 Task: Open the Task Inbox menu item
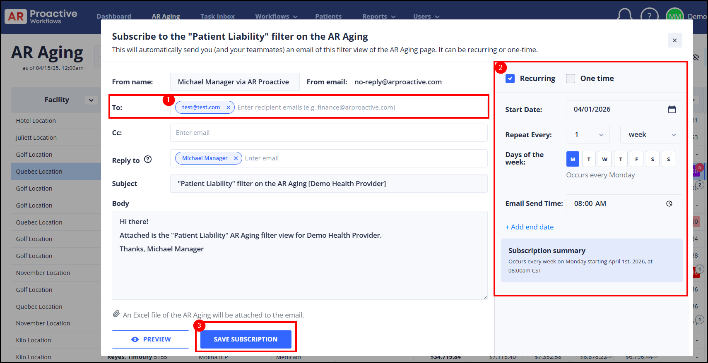(217, 16)
